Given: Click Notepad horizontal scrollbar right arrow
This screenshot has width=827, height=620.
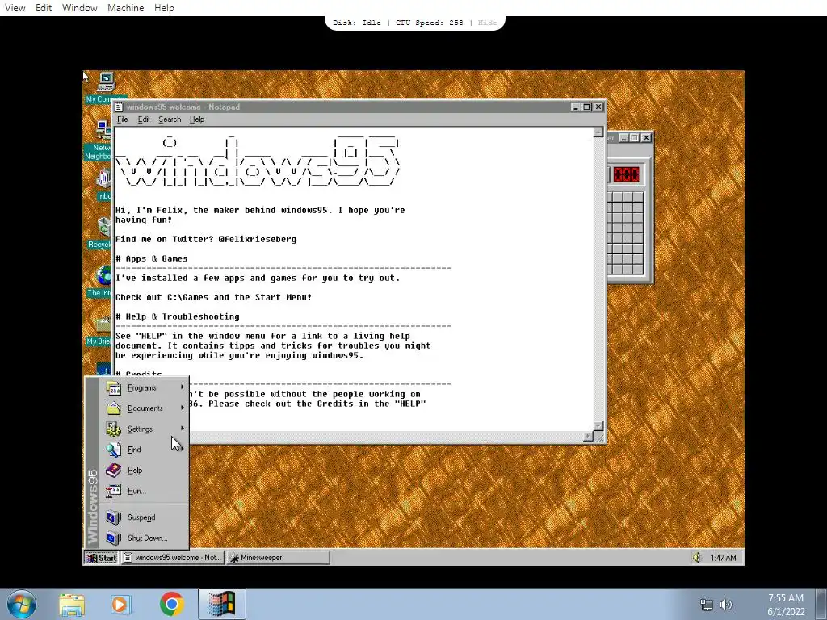Looking at the screenshot, I should pos(588,437).
